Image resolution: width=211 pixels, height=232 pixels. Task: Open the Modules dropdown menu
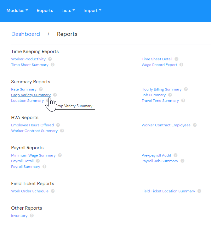[17, 10]
